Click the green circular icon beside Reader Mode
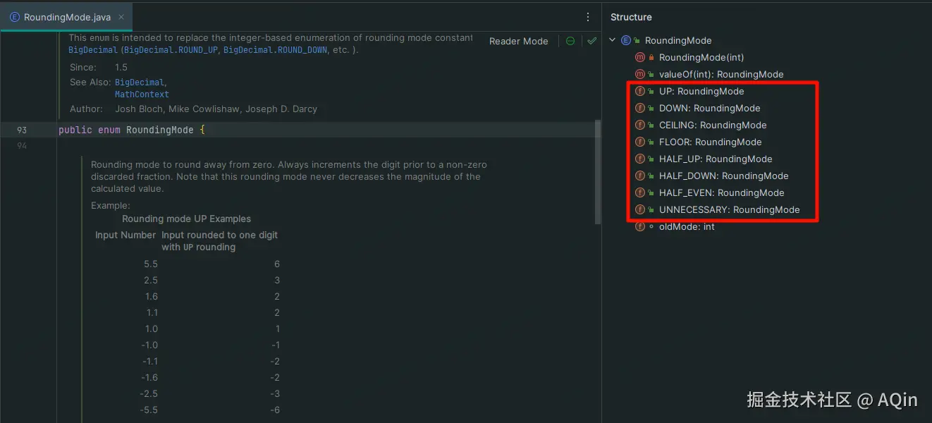Viewport: 932px width, 423px height. pos(570,41)
